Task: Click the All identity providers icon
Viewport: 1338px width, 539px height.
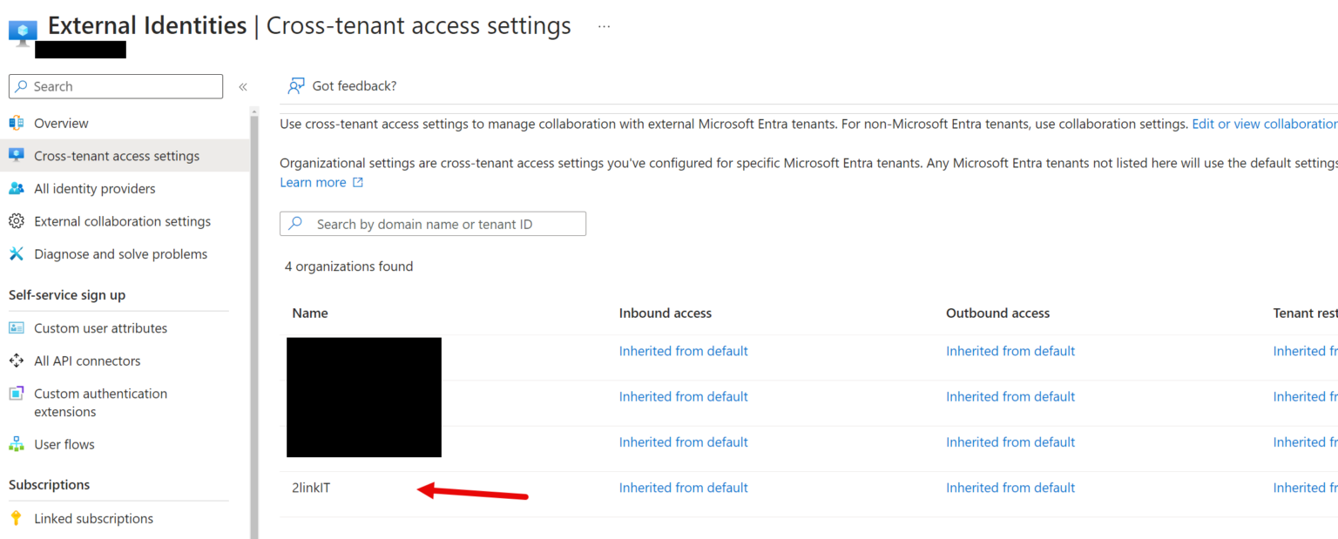Action: click(x=15, y=188)
